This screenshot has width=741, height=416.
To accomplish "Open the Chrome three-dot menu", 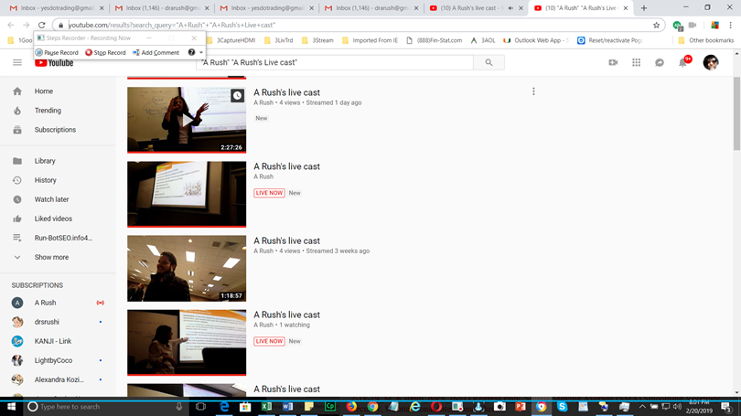I will point(731,26).
